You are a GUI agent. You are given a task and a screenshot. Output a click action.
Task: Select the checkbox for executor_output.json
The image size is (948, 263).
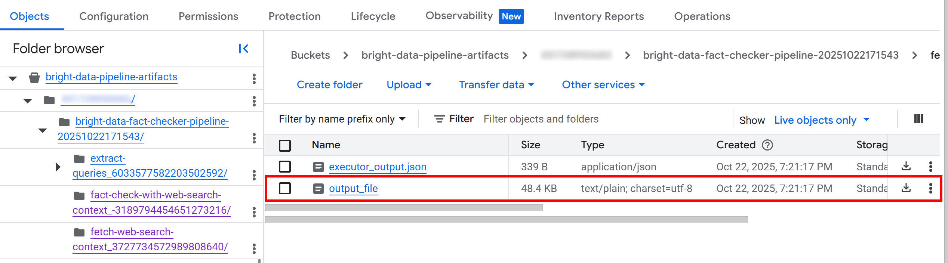[285, 167]
